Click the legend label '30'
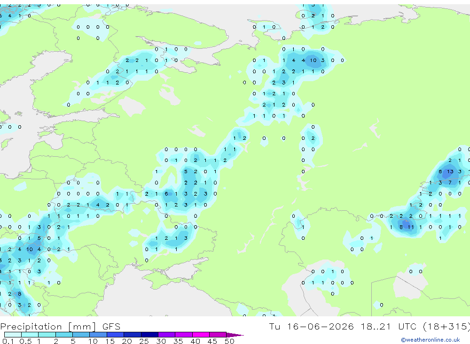Viewport: 470px width, 344px height. [x=161, y=341]
